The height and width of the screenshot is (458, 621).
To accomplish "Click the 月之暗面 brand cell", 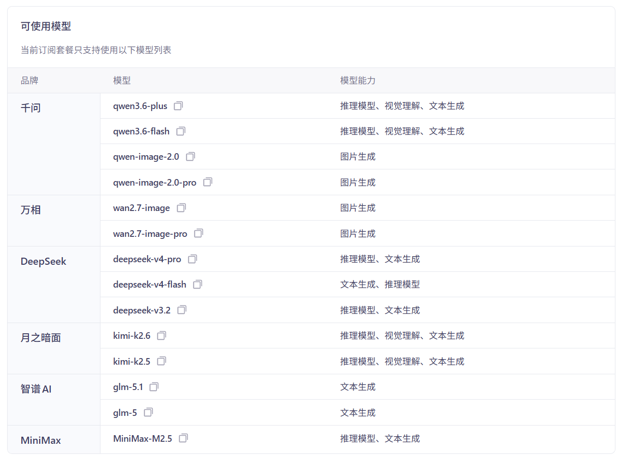I will tap(54, 348).
